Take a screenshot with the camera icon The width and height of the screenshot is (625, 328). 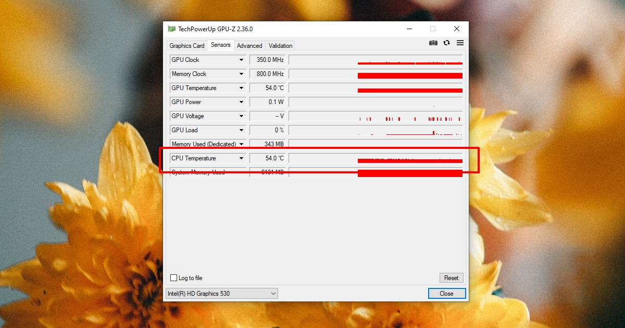tap(433, 43)
